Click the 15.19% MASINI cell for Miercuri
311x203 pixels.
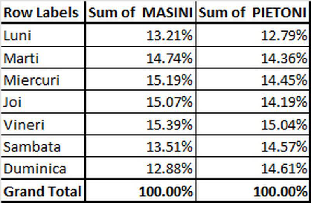click(x=141, y=80)
